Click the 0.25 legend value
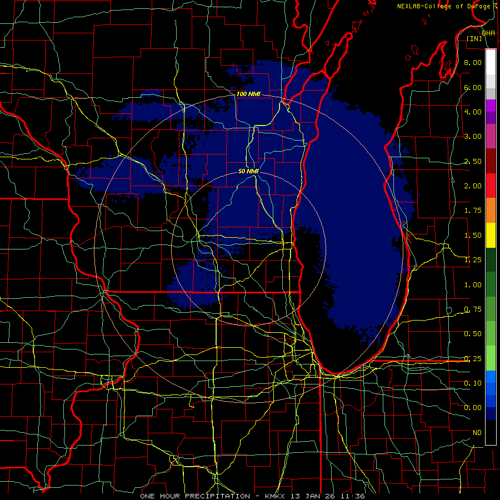The image size is (500, 500). 473,359
